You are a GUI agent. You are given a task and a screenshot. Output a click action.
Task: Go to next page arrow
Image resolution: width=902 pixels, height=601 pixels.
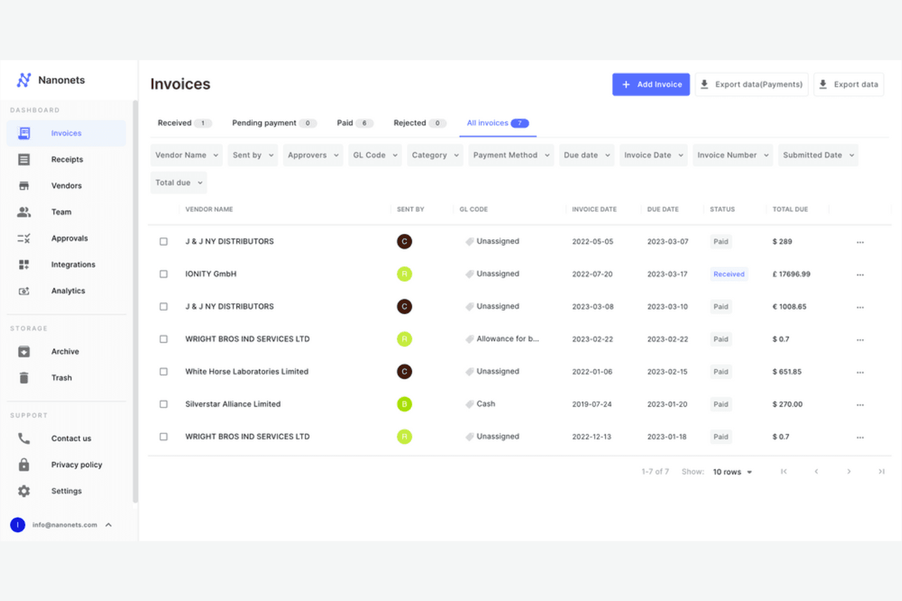(x=848, y=471)
